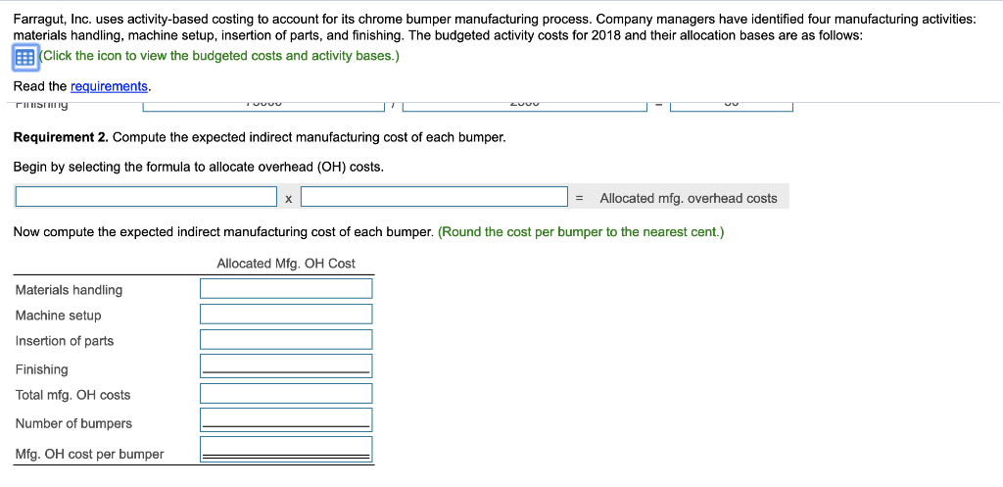Click the Mfg. OH cost per bumper input
1003x487 pixels.
pyautogui.click(x=286, y=449)
